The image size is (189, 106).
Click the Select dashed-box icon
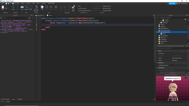(x=31, y=7)
